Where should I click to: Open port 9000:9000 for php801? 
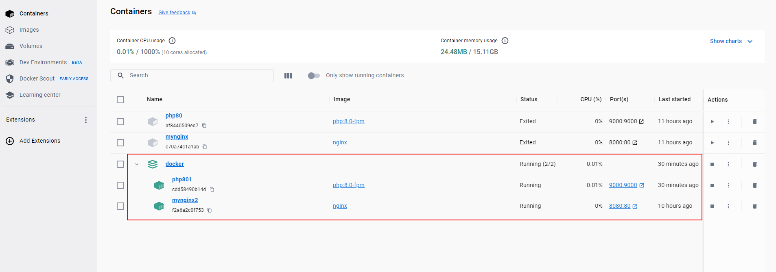point(627,185)
